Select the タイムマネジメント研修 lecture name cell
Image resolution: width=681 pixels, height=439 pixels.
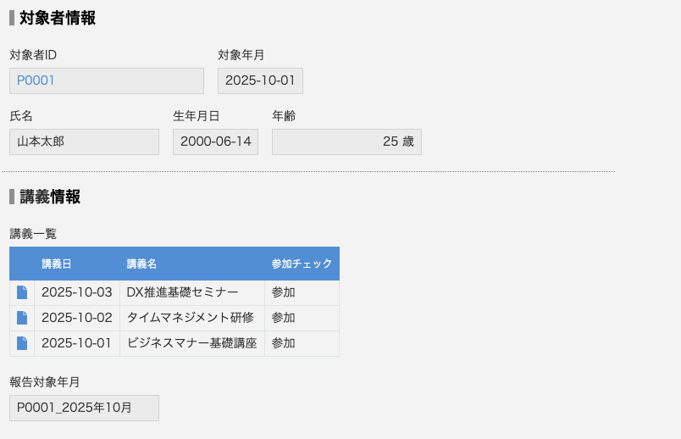coord(190,318)
